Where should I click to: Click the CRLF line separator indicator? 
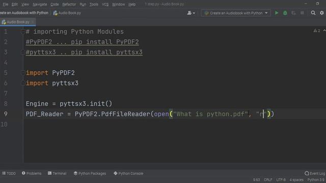pyautogui.click(x=268, y=179)
